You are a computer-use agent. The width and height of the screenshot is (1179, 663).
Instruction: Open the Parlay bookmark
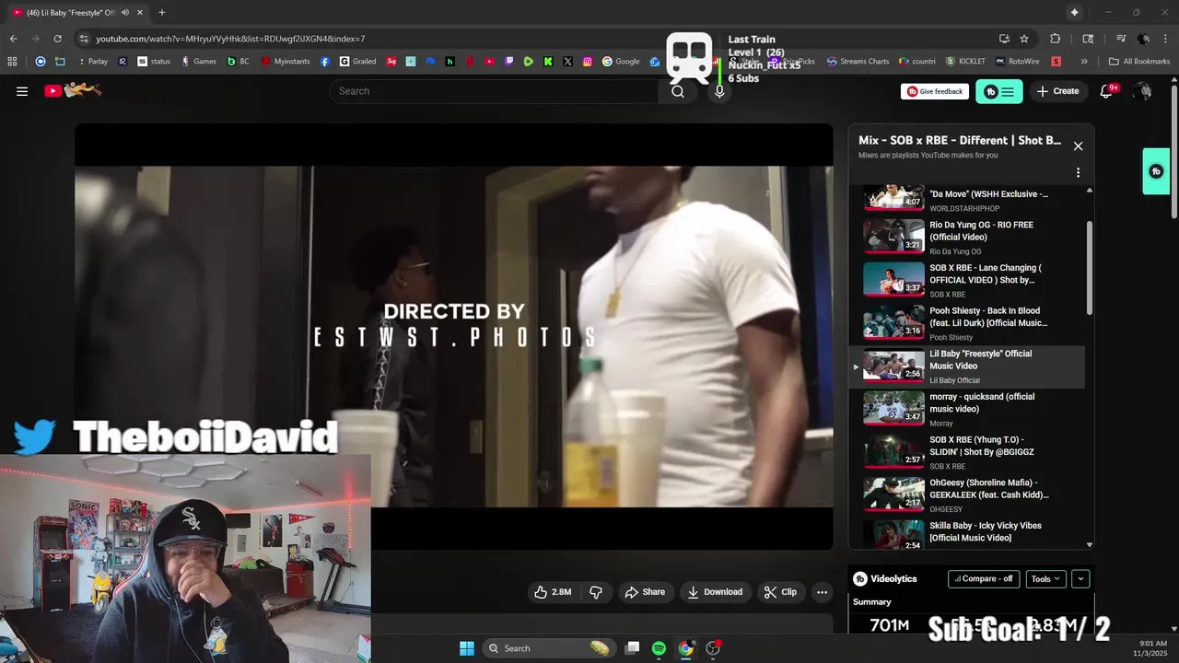91,62
